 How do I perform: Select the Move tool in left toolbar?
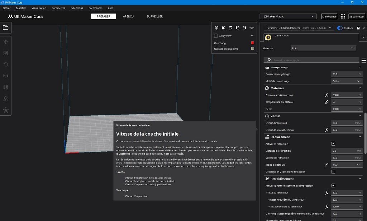pyautogui.click(x=6, y=42)
